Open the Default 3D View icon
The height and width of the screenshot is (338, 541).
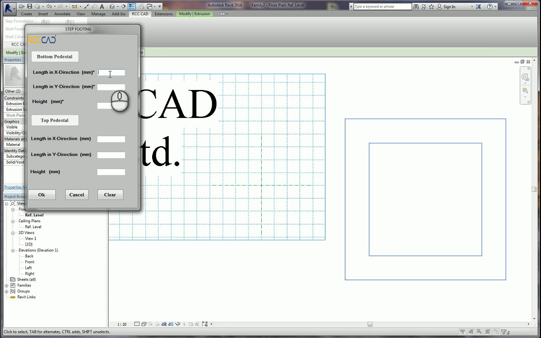pyautogui.click(x=112, y=6)
